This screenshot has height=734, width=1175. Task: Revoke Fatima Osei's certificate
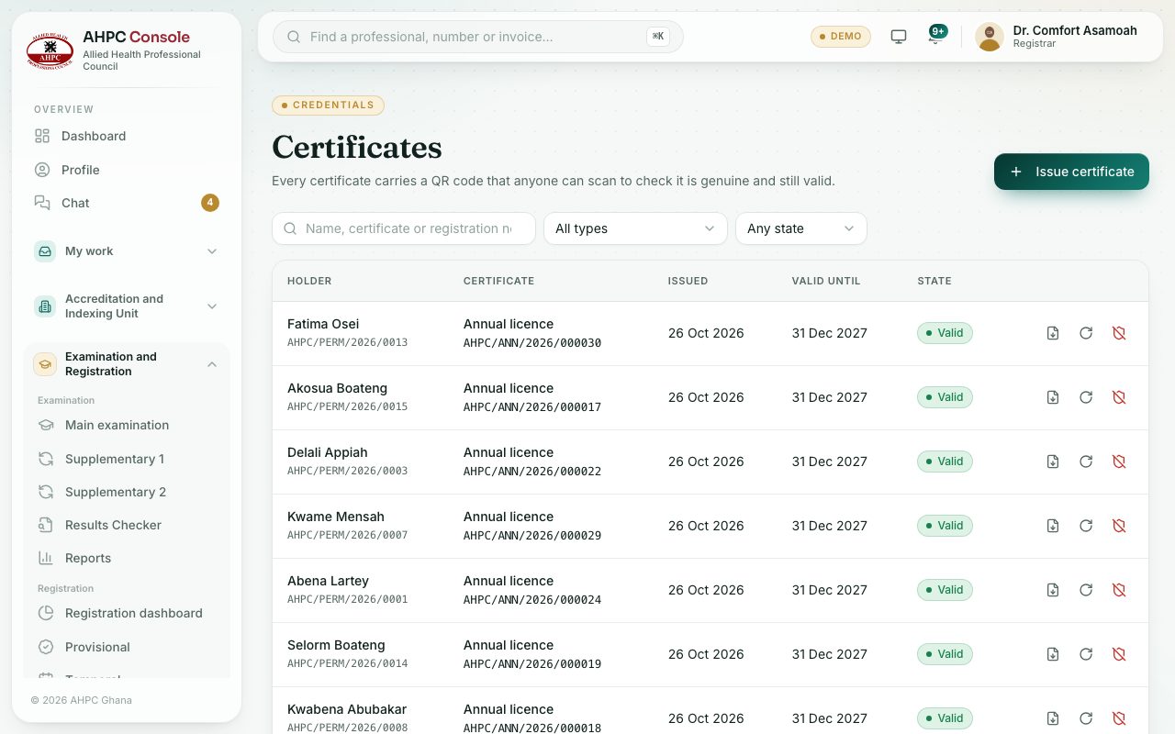tap(1119, 333)
